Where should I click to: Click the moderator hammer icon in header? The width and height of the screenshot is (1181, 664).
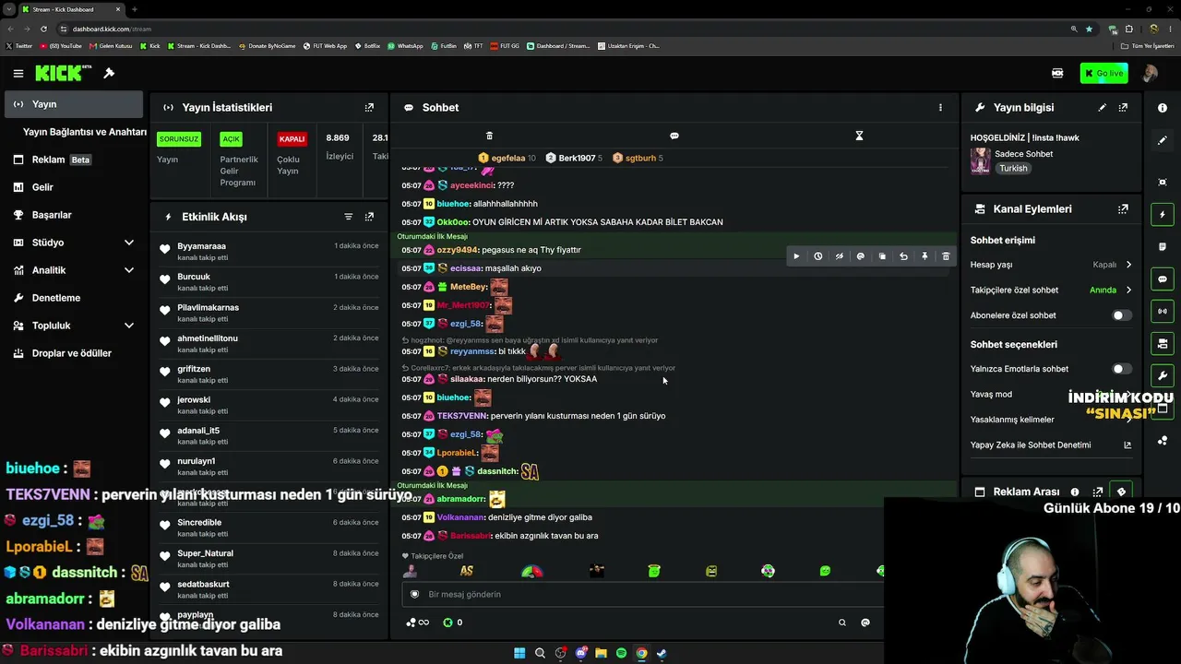click(109, 74)
